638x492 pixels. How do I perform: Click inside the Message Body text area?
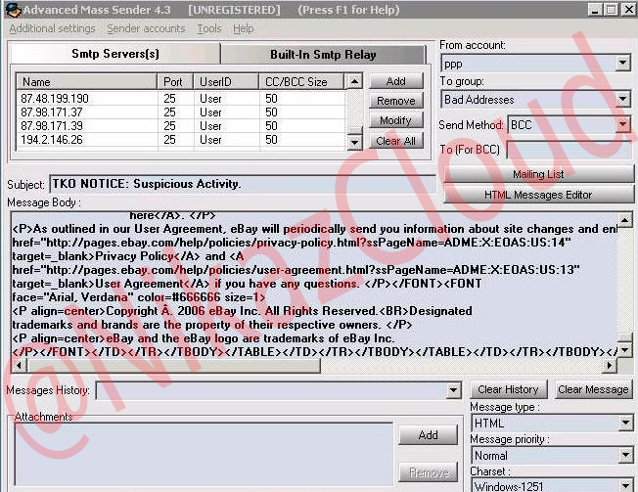(314, 285)
